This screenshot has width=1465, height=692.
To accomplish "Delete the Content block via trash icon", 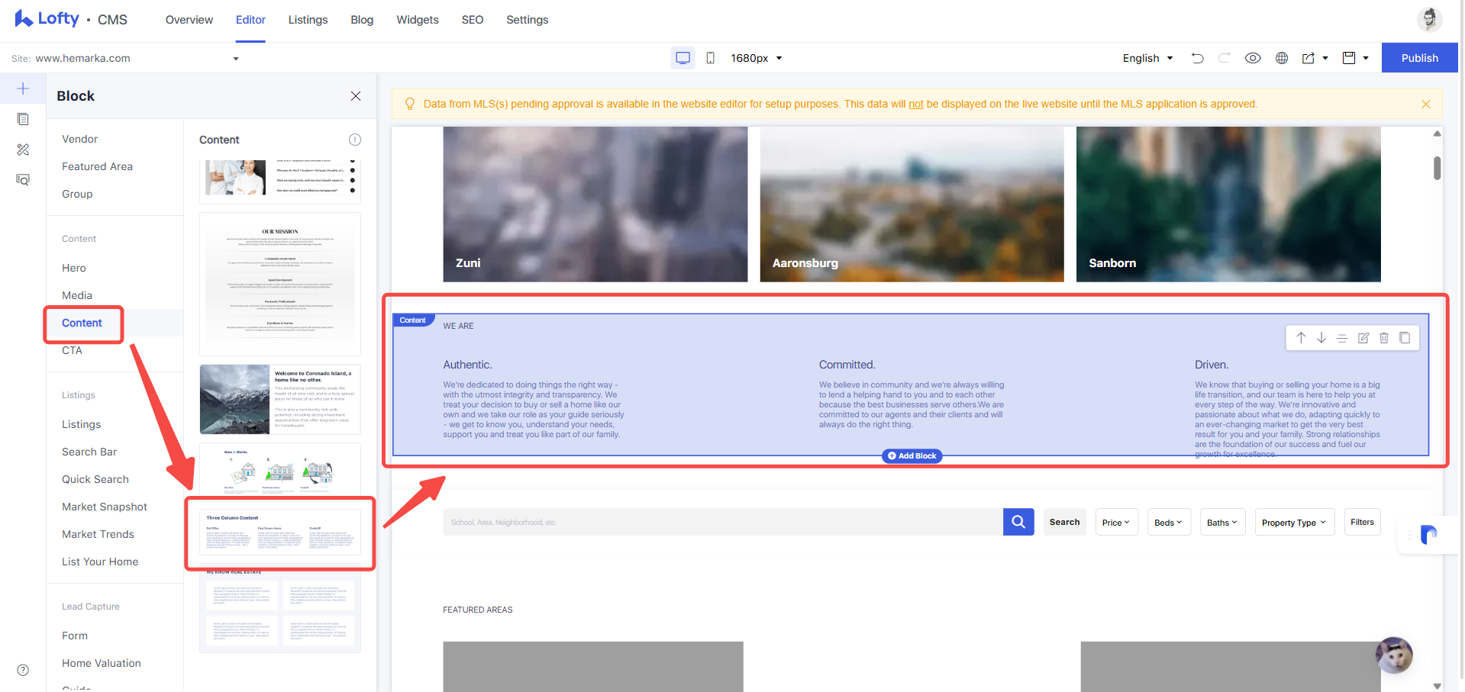I will (x=1384, y=338).
